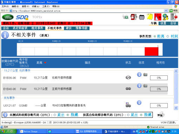Image resolution: width=179 pixels, height=134 pixels.
Task: Switch to the 维修功能 tab
Action: point(81,28)
